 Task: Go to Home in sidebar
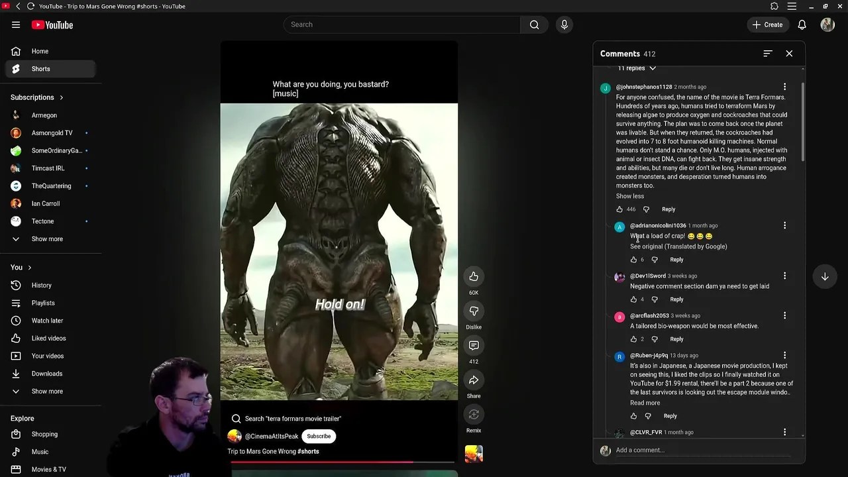(51, 51)
